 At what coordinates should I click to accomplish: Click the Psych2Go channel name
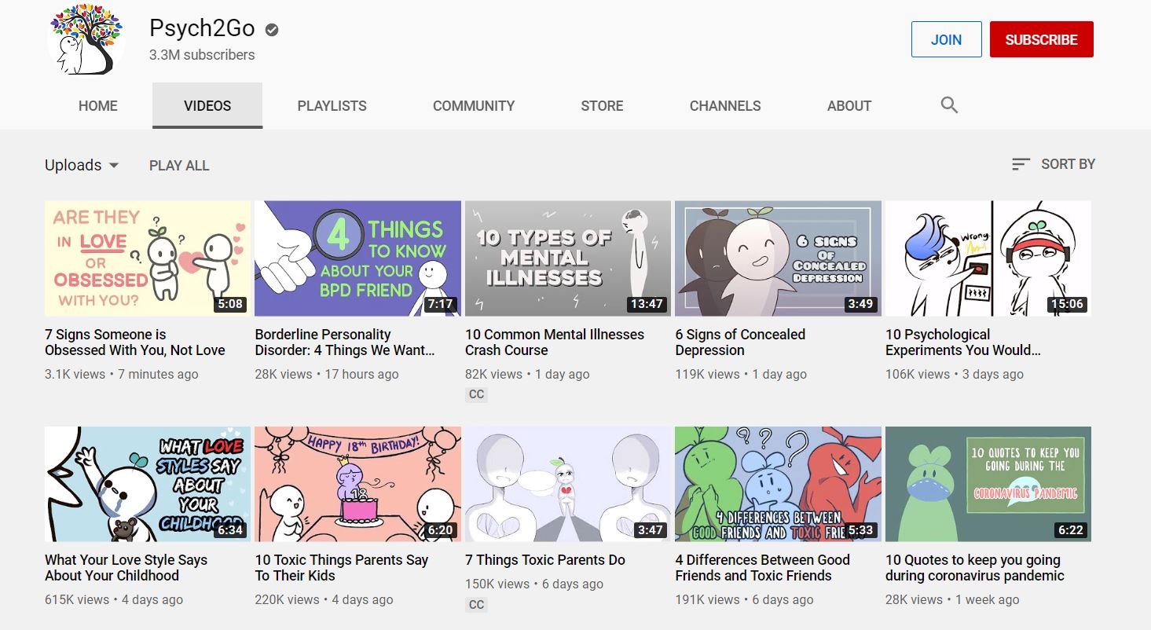(202, 28)
